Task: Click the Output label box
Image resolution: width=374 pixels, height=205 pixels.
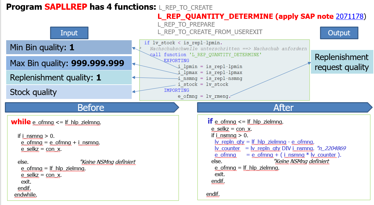Action: pyautogui.click(x=339, y=33)
